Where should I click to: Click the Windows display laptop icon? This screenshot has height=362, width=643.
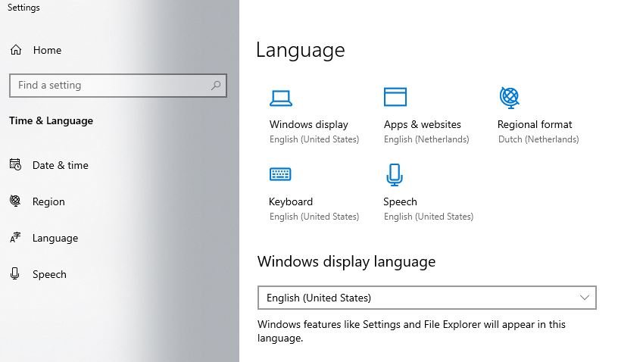tap(281, 98)
